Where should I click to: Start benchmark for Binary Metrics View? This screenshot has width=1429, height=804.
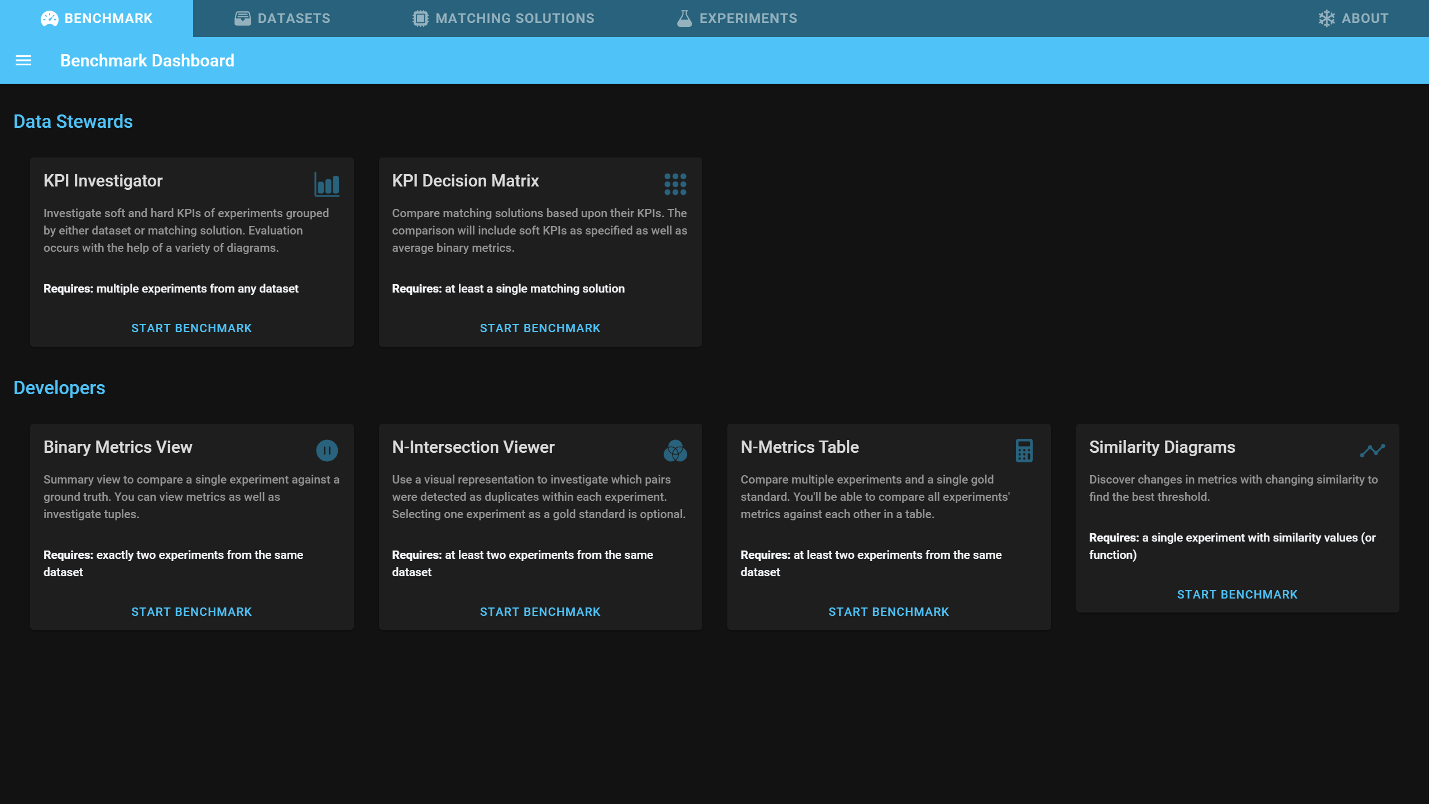pyautogui.click(x=191, y=612)
